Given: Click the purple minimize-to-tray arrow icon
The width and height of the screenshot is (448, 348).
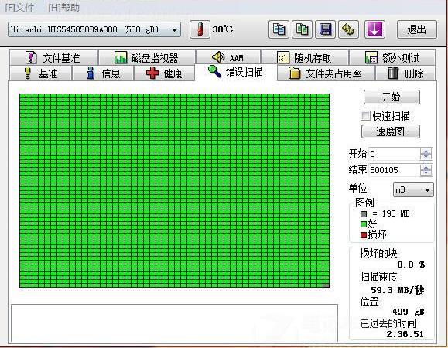Looking at the screenshot, I should coord(374,29).
